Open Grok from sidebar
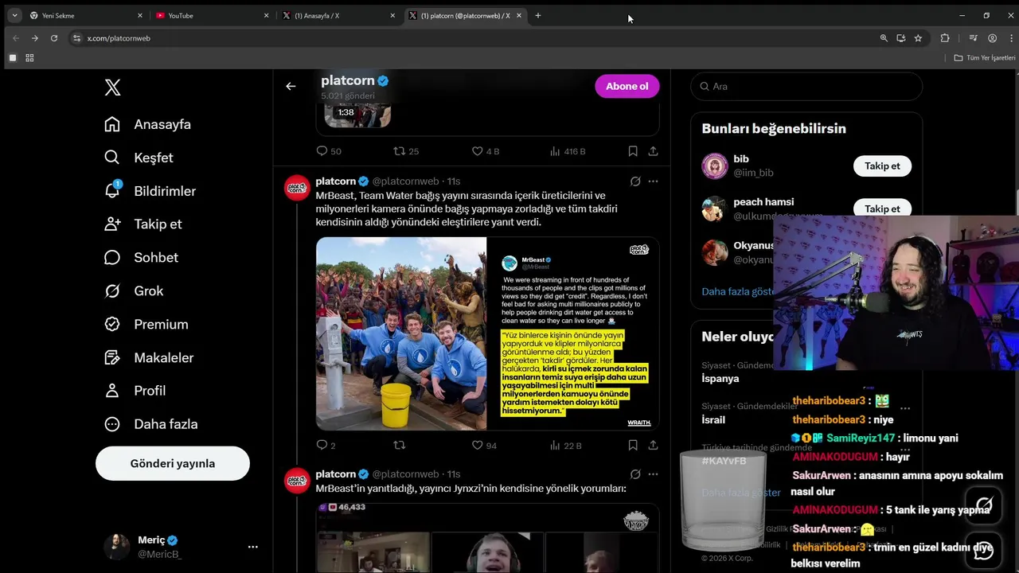The height and width of the screenshot is (573, 1019). pos(134,290)
